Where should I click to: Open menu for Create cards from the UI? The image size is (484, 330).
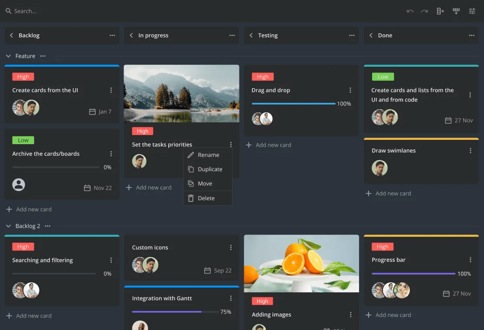tap(111, 90)
